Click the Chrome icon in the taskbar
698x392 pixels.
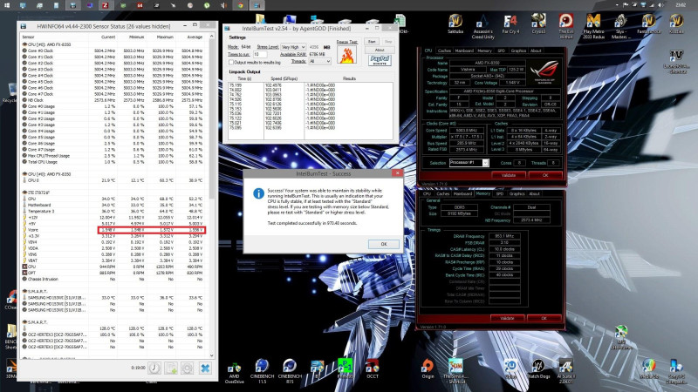pos(241,5)
